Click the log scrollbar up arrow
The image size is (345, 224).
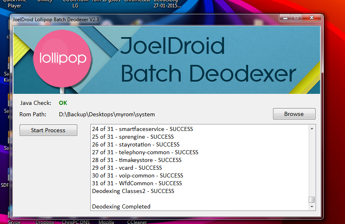312,129
